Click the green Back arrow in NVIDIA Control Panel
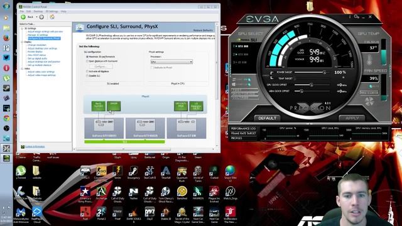This screenshot has height=226, width=402. coord(23,17)
